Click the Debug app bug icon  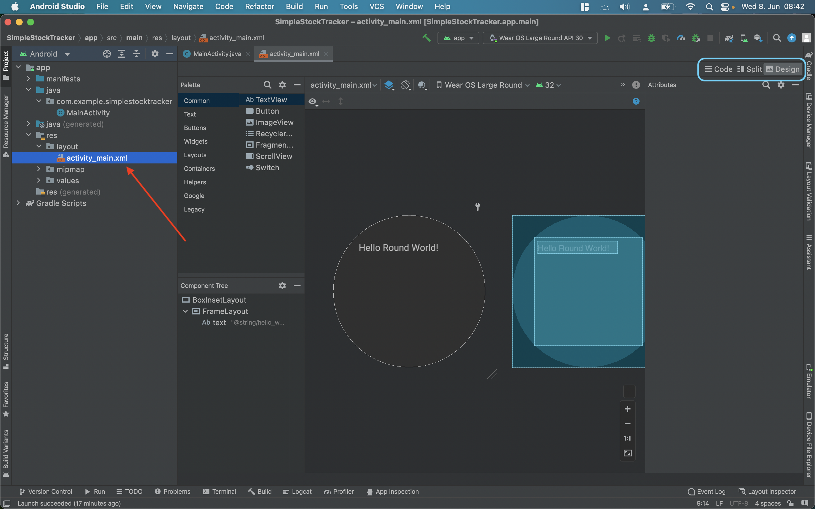point(651,38)
